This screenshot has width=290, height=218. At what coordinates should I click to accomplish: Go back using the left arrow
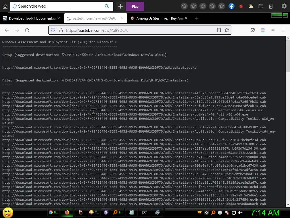click(7, 30)
